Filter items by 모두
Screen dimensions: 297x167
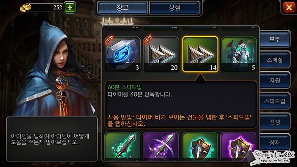[x=275, y=39]
